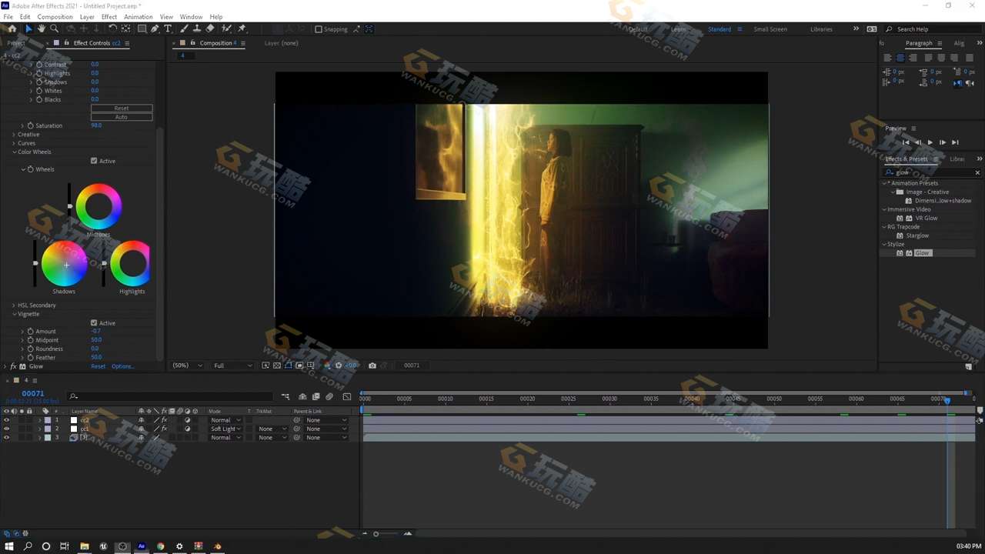Screen dimensions: 985x554
Task: Open the Paragraph panel menu icon
Action: point(939,43)
